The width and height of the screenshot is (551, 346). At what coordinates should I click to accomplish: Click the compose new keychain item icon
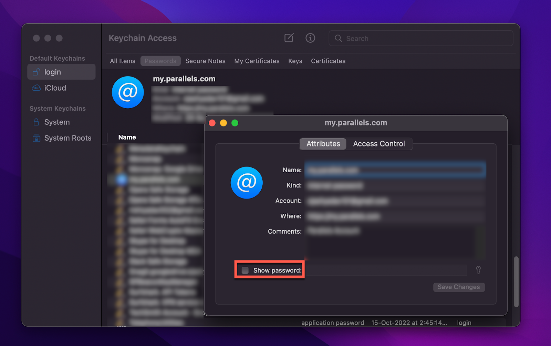(x=289, y=38)
